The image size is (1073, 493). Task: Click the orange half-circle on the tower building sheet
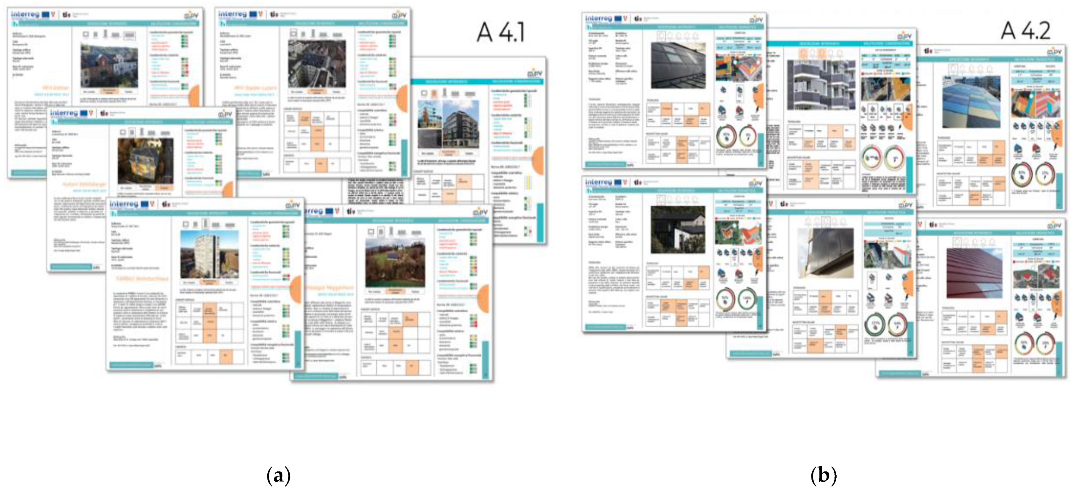coord(296,289)
